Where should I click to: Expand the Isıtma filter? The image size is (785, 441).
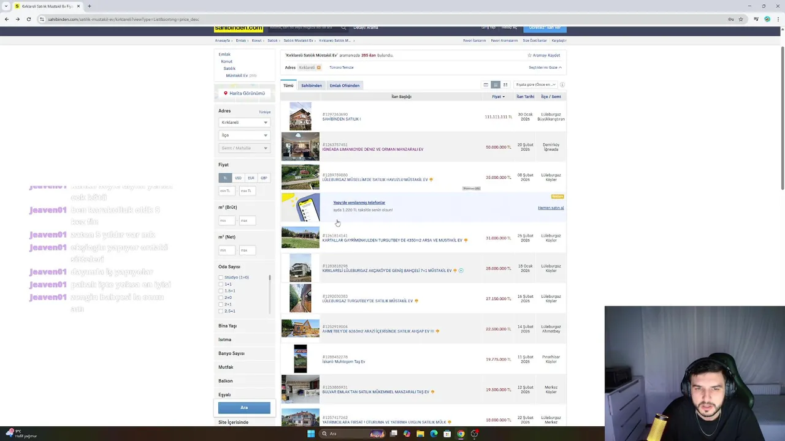click(x=224, y=339)
